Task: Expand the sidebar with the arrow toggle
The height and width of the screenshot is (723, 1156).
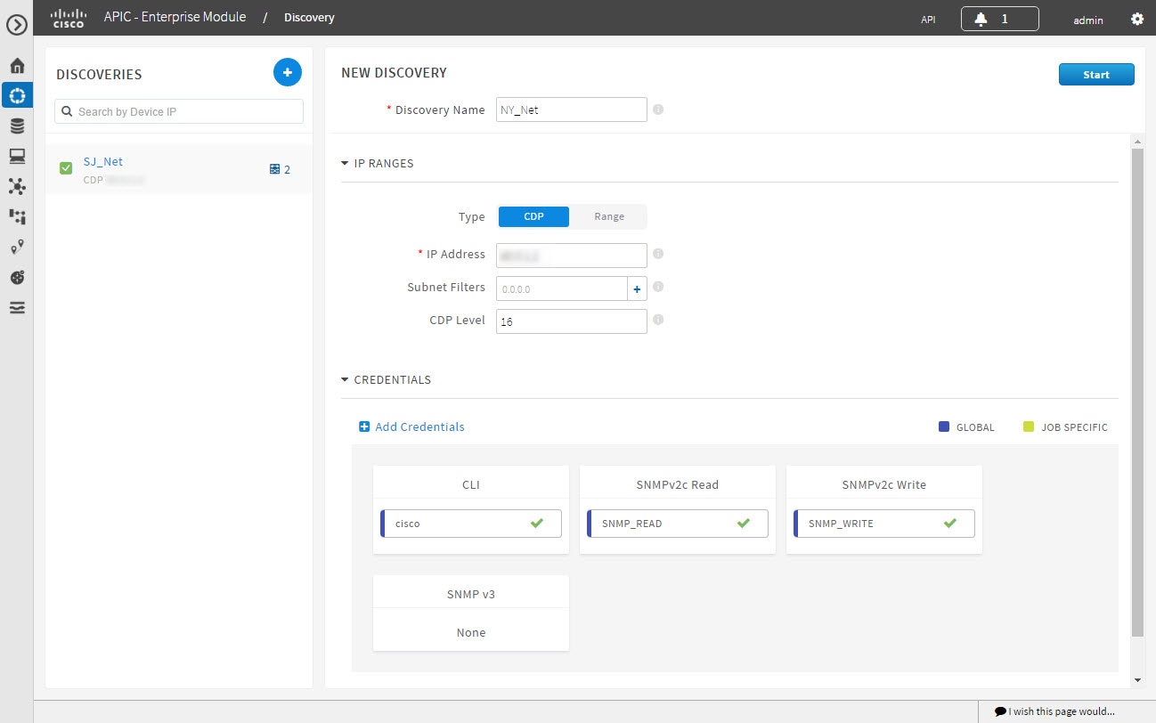Action: click(17, 25)
